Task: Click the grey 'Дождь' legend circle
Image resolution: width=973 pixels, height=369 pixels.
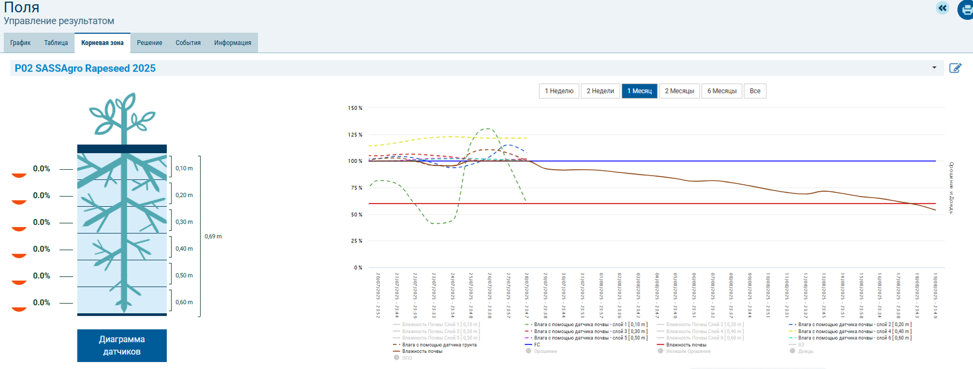Action: (792, 351)
